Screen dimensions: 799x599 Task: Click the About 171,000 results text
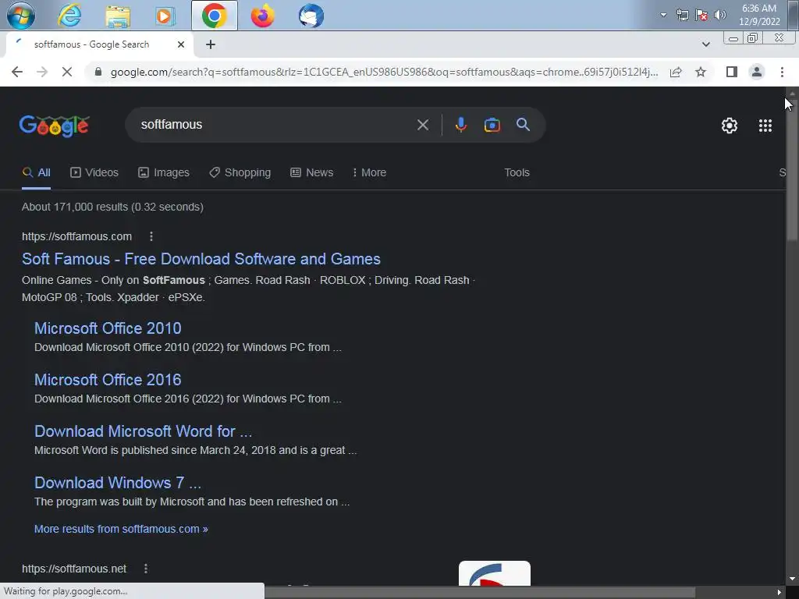(112, 207)
